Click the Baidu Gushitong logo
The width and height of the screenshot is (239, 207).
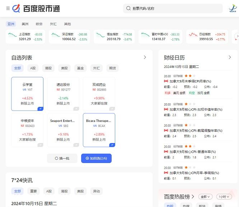coord(36,8)
